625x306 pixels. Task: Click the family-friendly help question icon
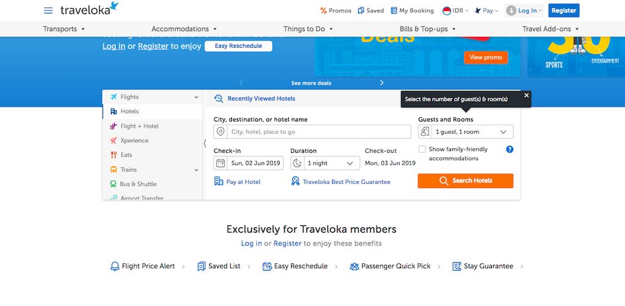(510, 149)
